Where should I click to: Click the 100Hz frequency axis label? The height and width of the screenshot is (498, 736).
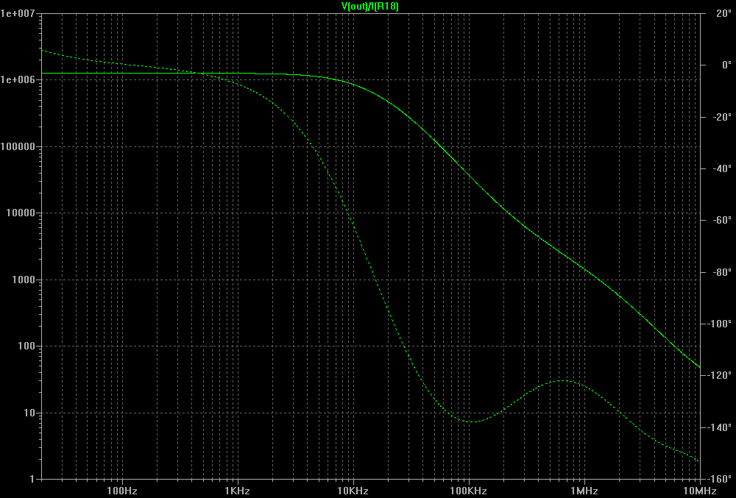(122, 491)
